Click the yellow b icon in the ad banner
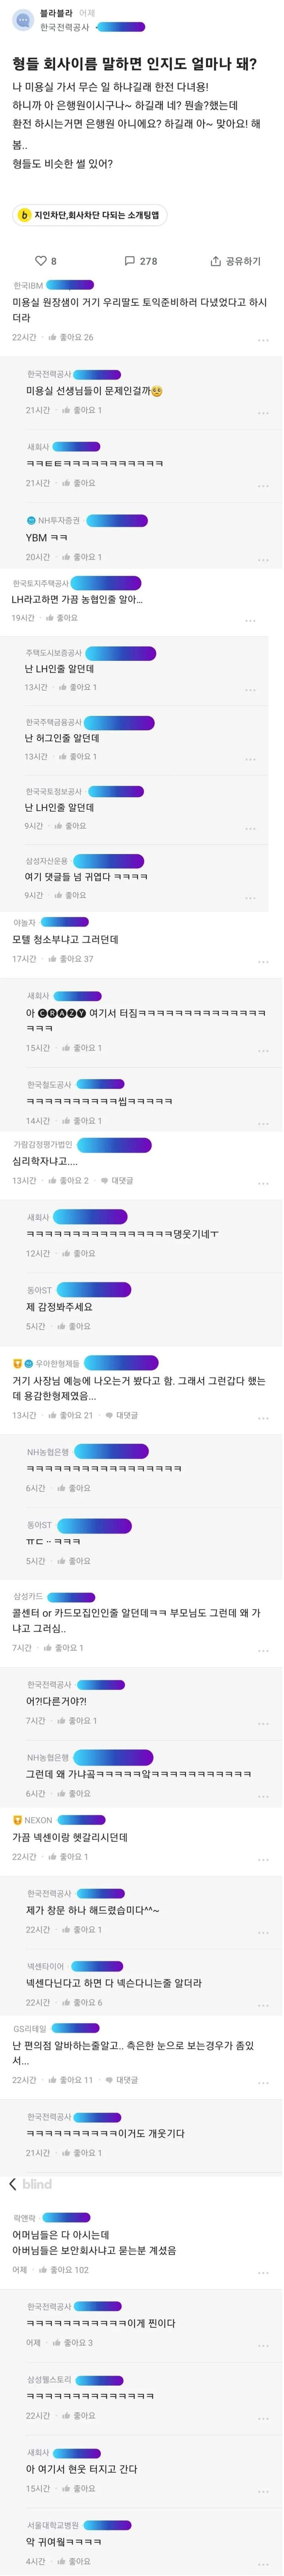This screenshot has height=2576, width=284. pos(25,215)
